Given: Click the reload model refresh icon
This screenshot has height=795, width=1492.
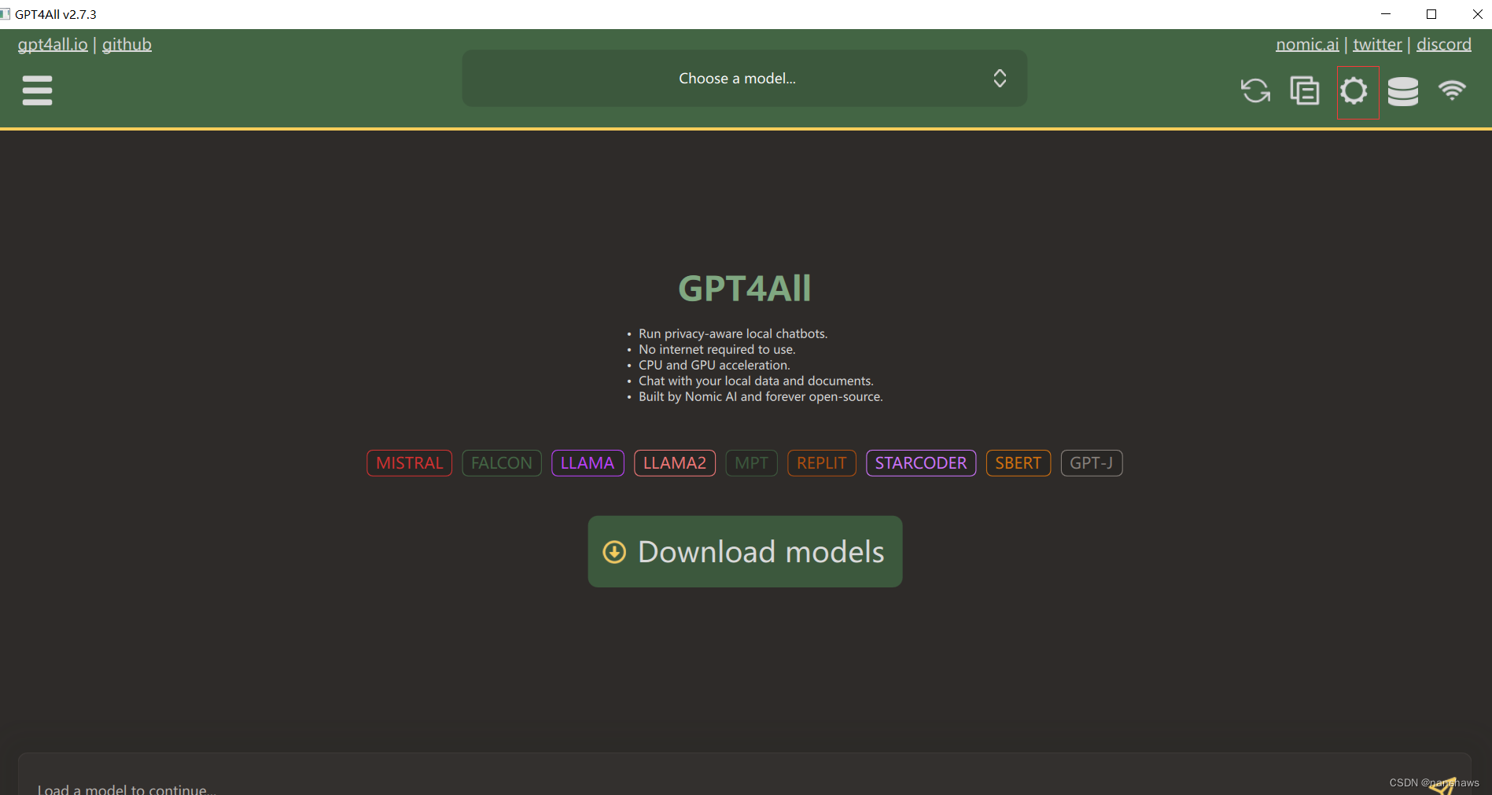Looking at the screenshot, I should [x=1255, y=90].
